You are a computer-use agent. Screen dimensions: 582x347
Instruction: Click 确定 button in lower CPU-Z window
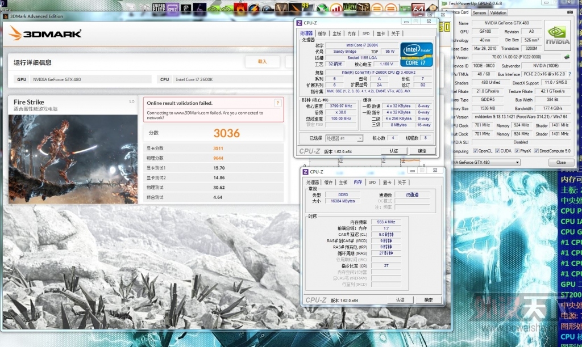[x=429, y=300]
